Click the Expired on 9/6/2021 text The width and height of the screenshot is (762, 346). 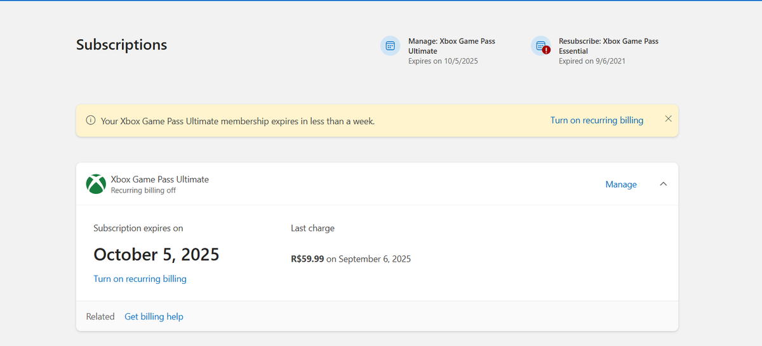coord(592,61)
